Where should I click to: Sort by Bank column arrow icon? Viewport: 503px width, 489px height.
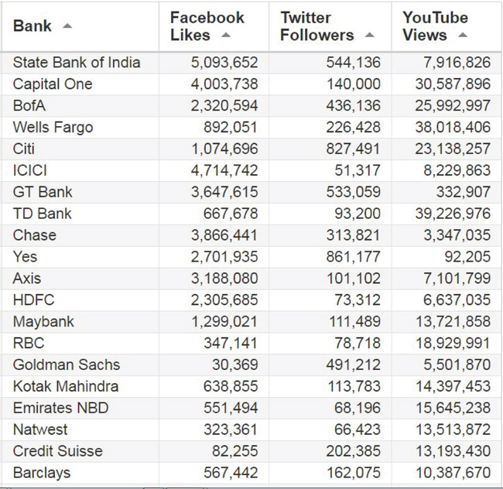67,26
